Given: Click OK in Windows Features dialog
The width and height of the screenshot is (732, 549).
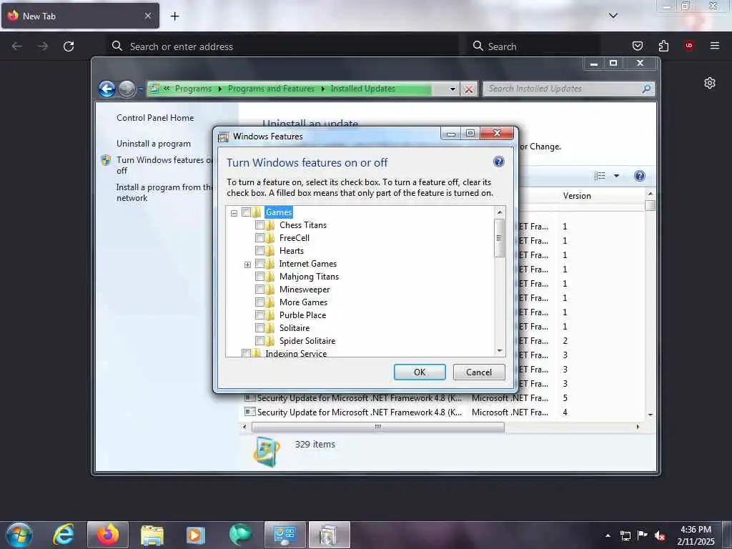Looking at the screenshot, I should [420, 372].
